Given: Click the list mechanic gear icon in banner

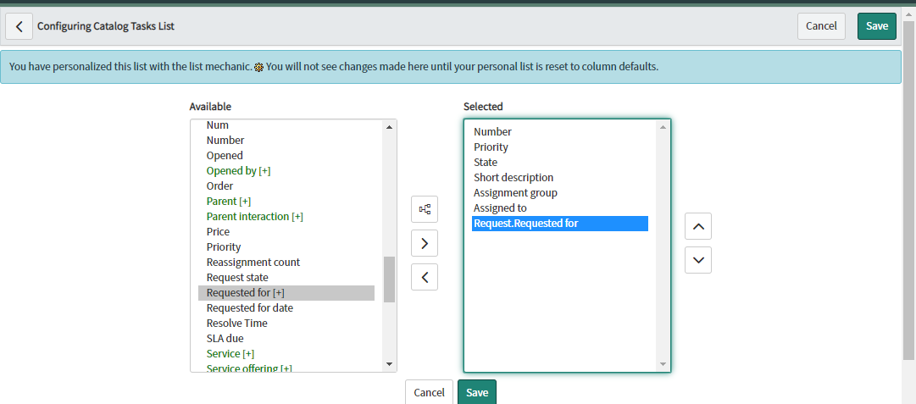Looking at the screenshot, I should (258, 67).
